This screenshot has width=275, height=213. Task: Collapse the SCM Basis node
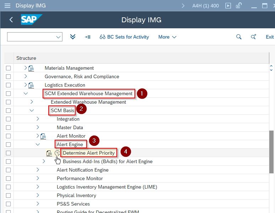pyautogui.click(x=32, y=110)
